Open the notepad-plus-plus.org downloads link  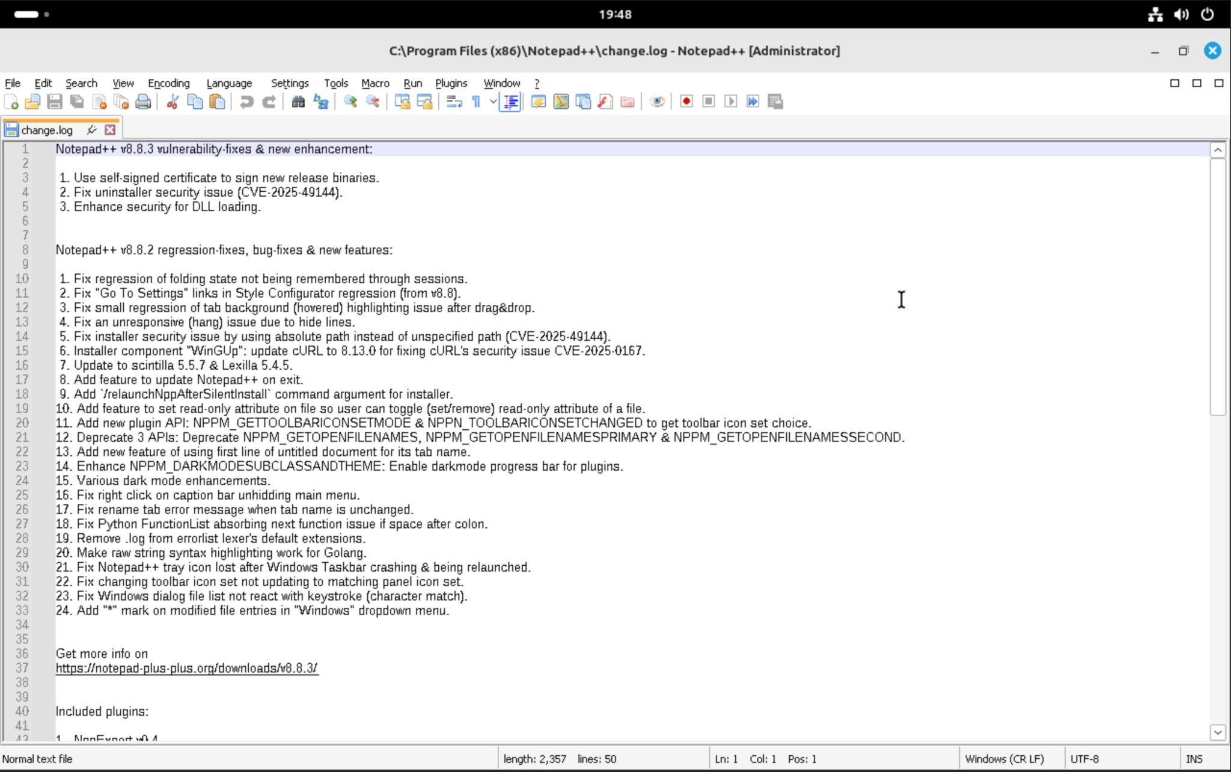pos(186,667)
